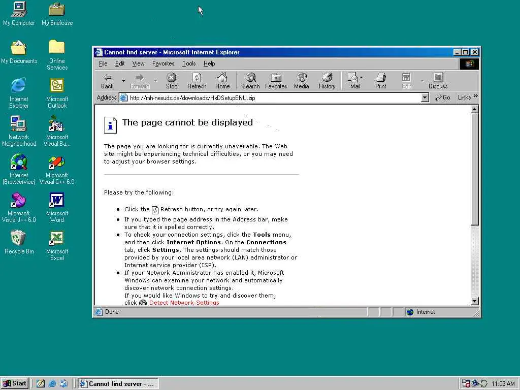This screenshot has height=390, width=520.
Task: Select the Internet Explorer desktop icon
Action: coord(19,93)
